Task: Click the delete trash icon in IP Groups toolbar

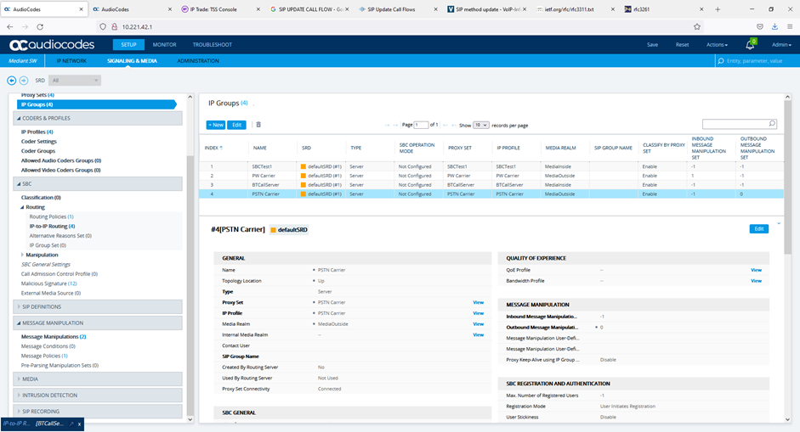Action: click(258, 125)
